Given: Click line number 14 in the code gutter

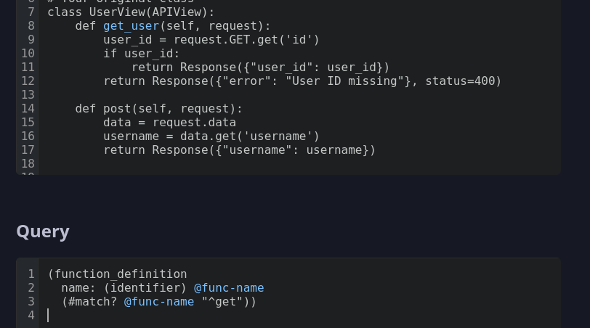Looking at the screenshot, I should coord(28,109).
